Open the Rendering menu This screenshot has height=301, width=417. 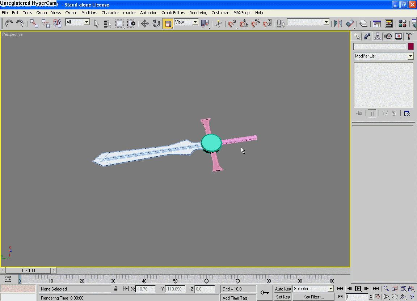point(198,13)
